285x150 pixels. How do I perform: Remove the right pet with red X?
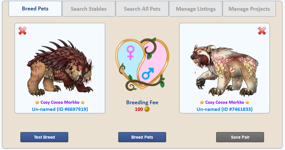click(262, 31)
